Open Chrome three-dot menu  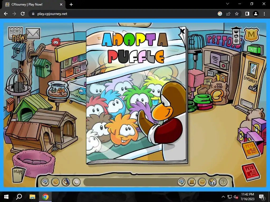pyautogui.click(x=264, y=14)
